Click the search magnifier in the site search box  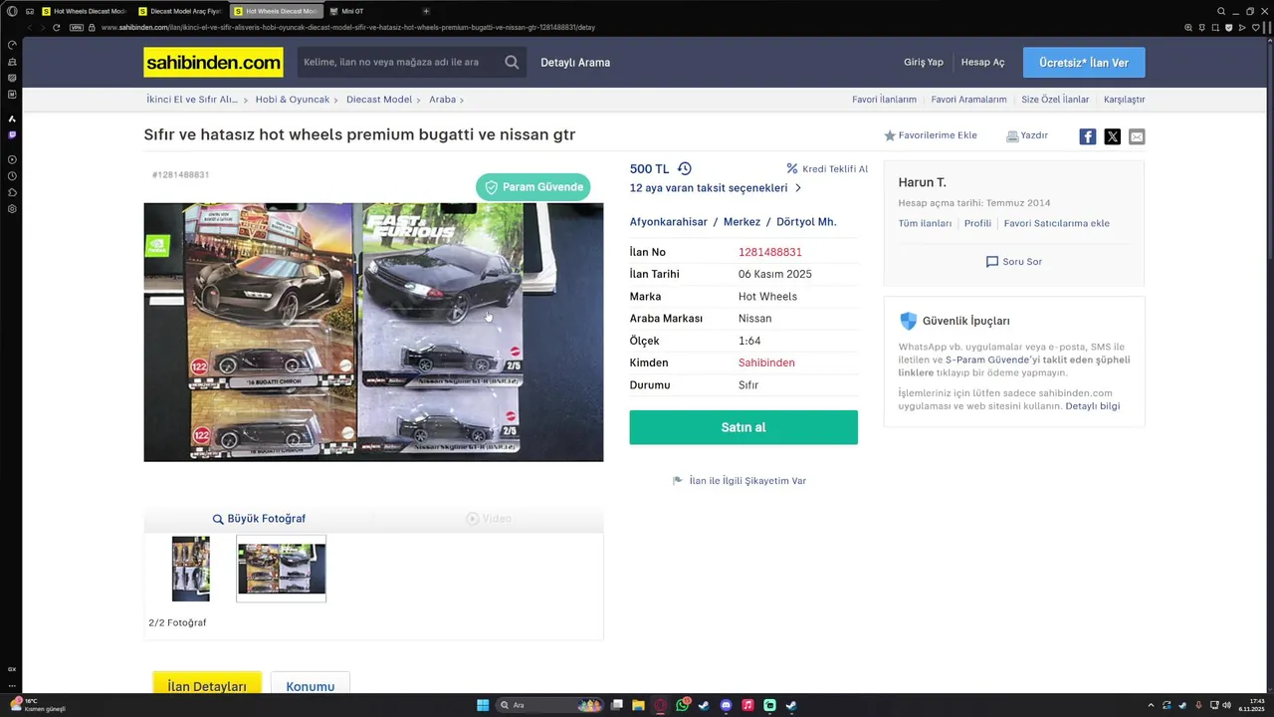click(x=512, y=62)
